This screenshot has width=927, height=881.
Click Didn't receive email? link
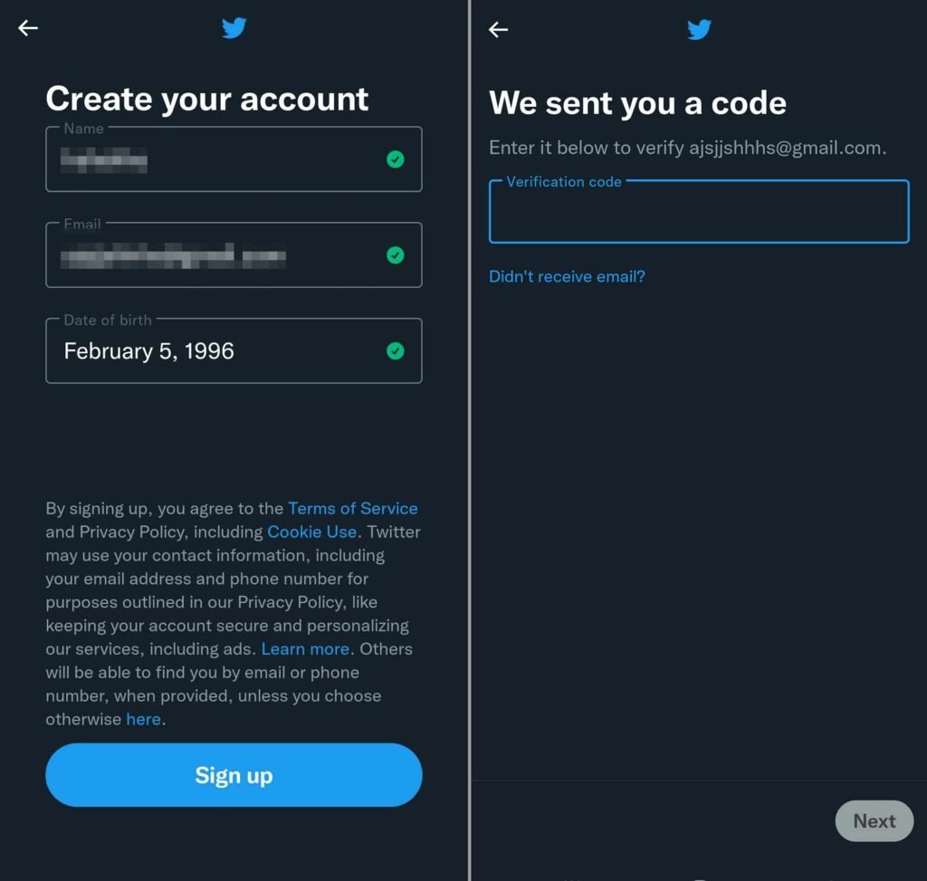(x=567, y=276)
